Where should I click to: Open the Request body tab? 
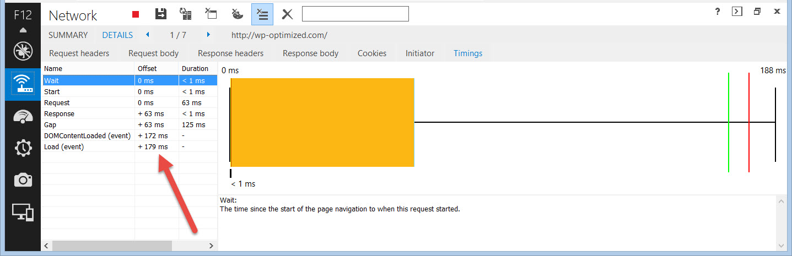(x=154, y=53)
